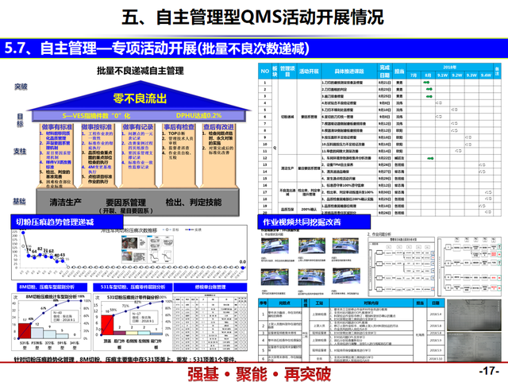Click the blue label 切粉压痕趋势管理递减
The image size is (508, 382).
click(x=67, y=222)
